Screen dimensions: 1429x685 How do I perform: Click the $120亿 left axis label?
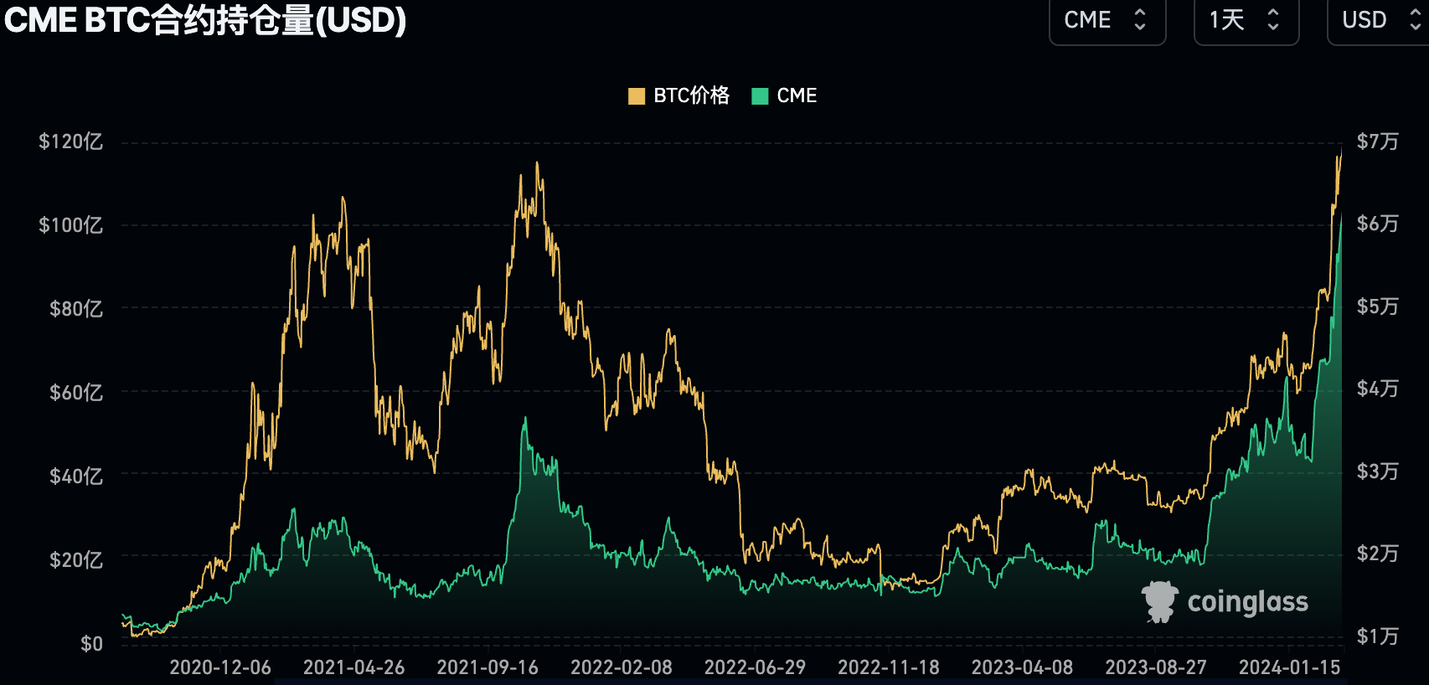[71, 142]
